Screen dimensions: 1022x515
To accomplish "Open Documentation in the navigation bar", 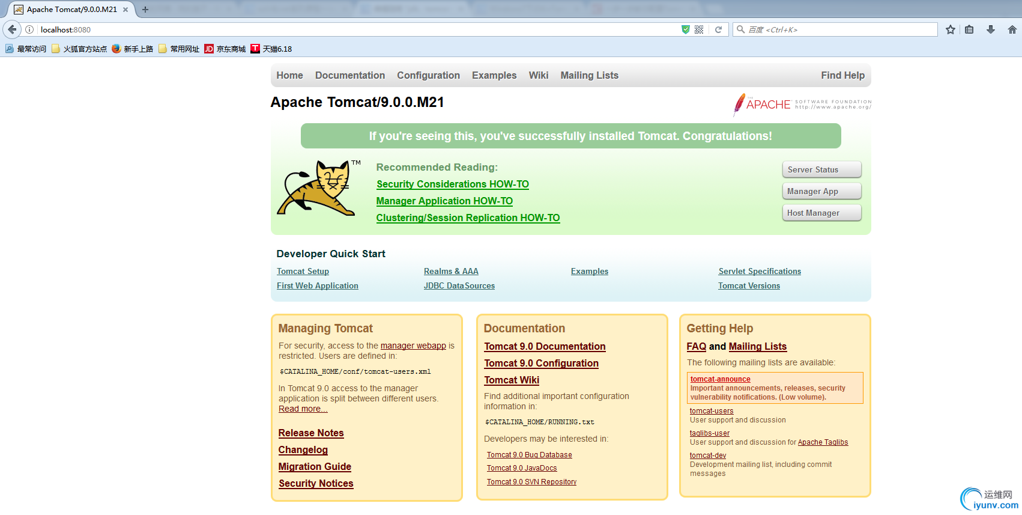I will pos(350,75).
